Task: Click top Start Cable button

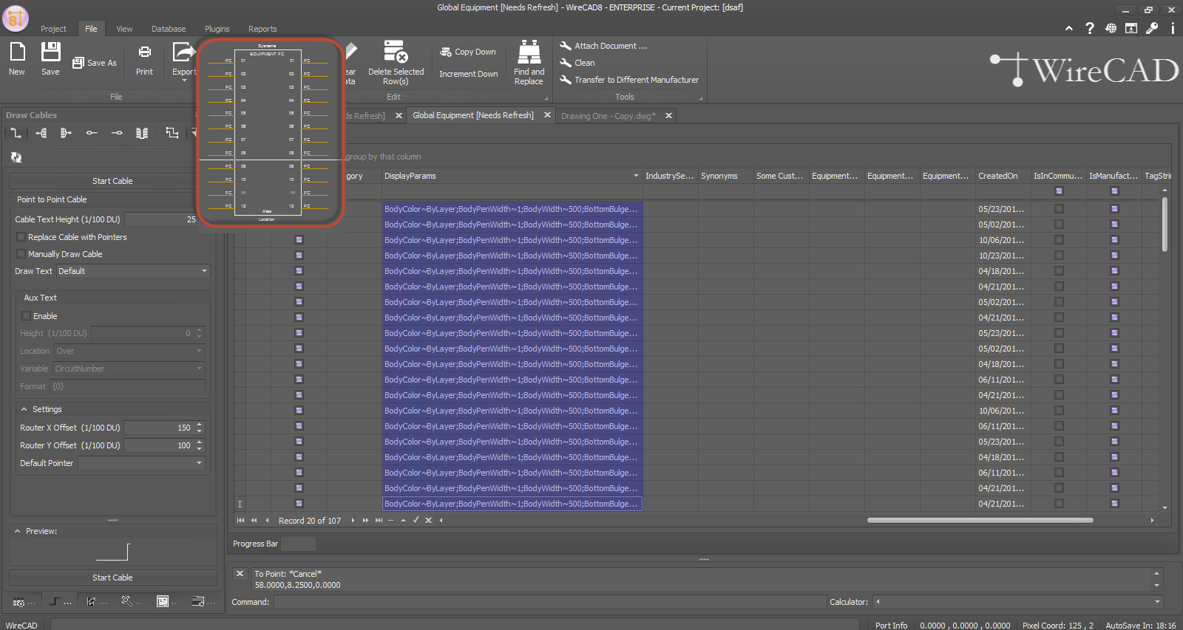Action: coord(112,181)
